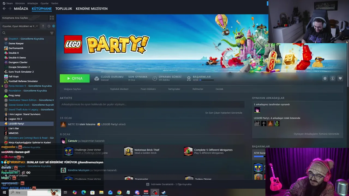Go back with the left navigation arrow
Viewport: 349px width, 196px height.
pos(4,8)
